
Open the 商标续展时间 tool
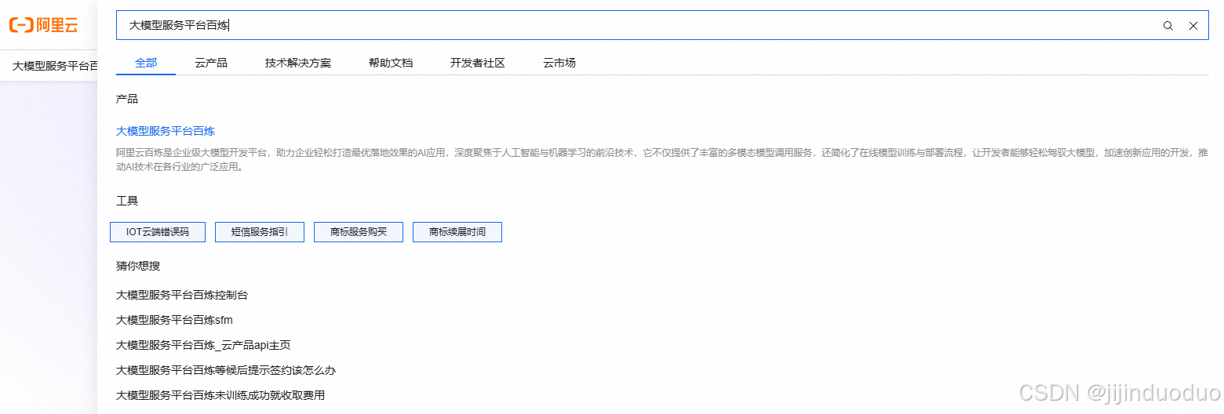457,232
